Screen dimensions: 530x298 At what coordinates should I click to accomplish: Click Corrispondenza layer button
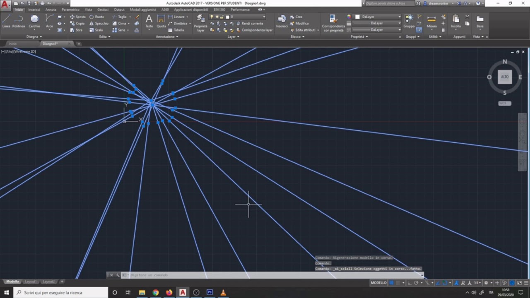pos(254,30)
